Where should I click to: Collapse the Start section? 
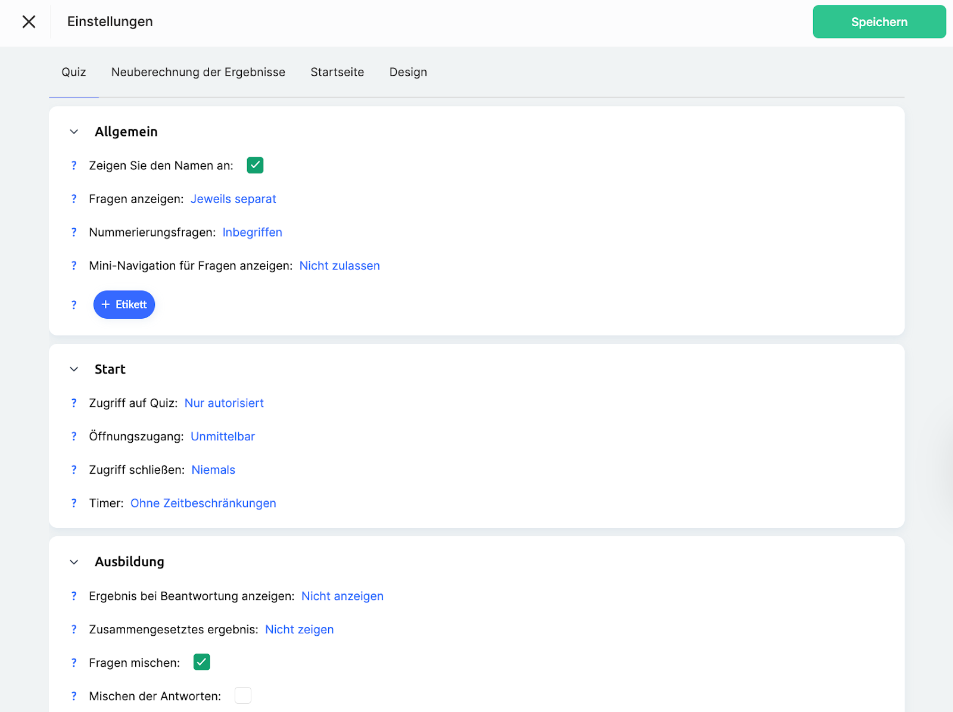coord(74,369)
